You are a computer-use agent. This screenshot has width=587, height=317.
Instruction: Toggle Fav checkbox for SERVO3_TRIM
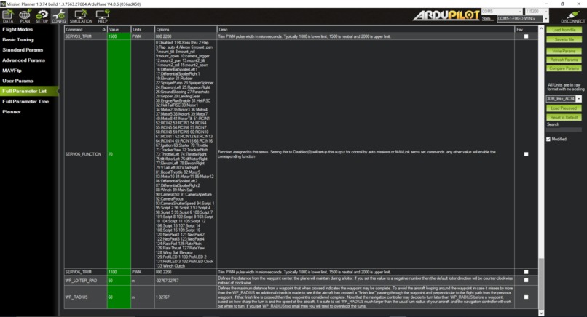(x=526, y=36)
